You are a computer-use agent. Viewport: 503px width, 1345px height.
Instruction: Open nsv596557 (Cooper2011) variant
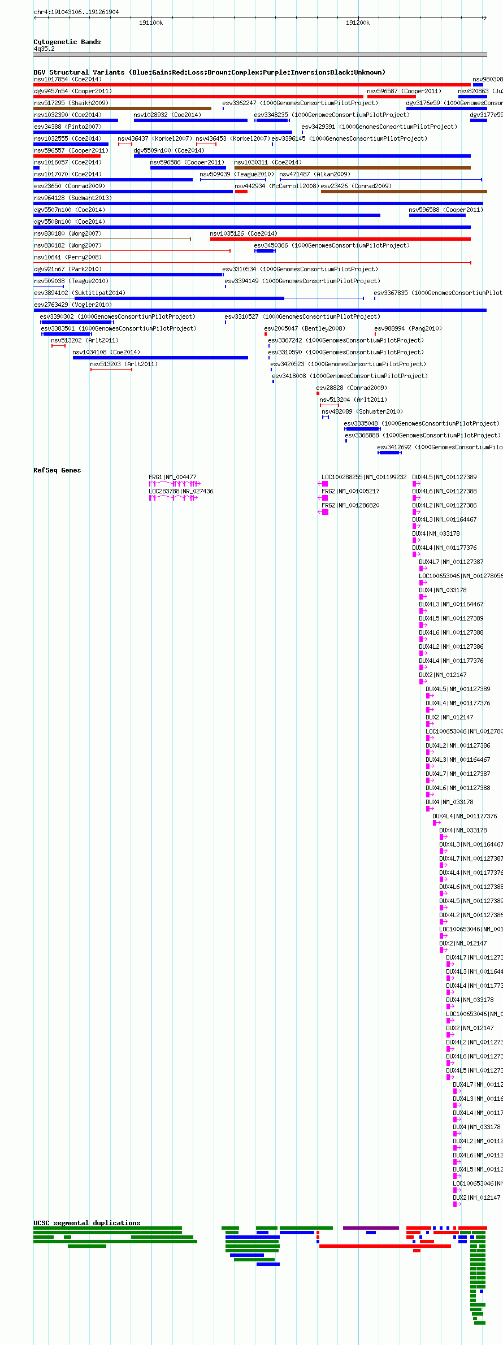71,150
